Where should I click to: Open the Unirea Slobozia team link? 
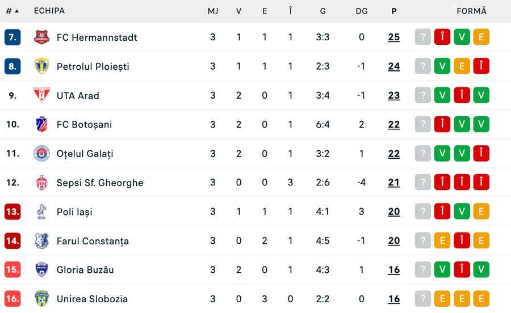92,299
